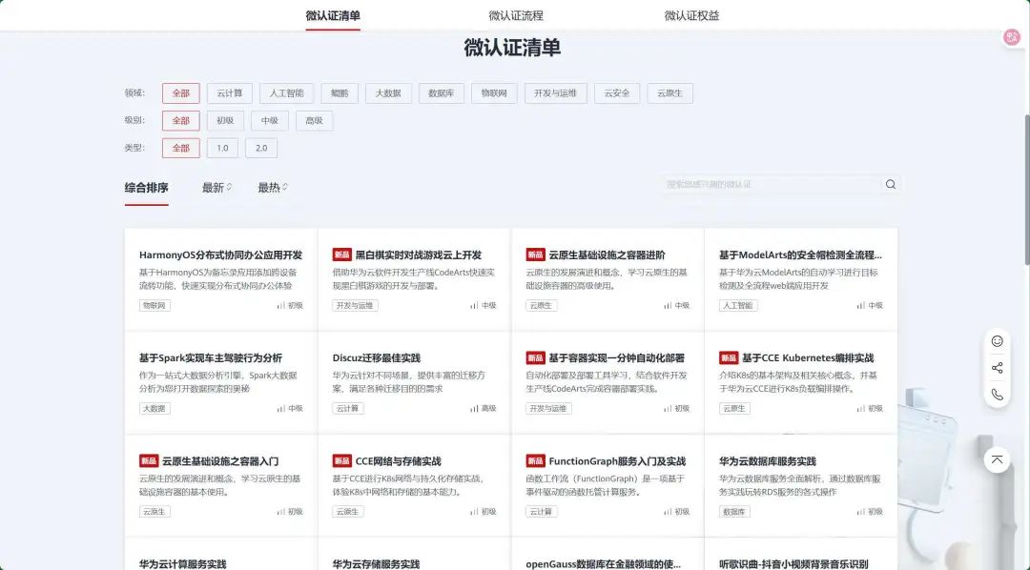This screenshot has height=570, width=1030.
Task: Switch to 微认证流程 tab
Action: click(x=516, y=16)
